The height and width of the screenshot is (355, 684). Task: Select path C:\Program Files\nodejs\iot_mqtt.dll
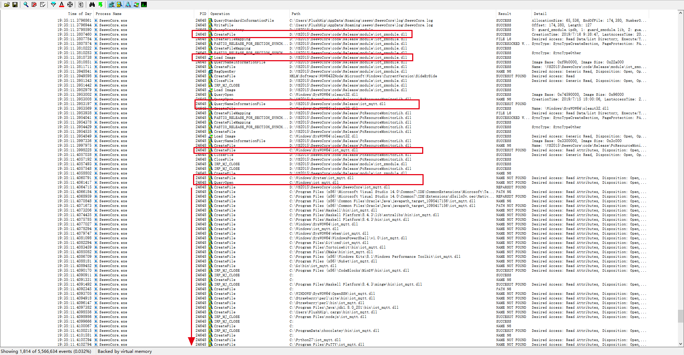(328, 317)
